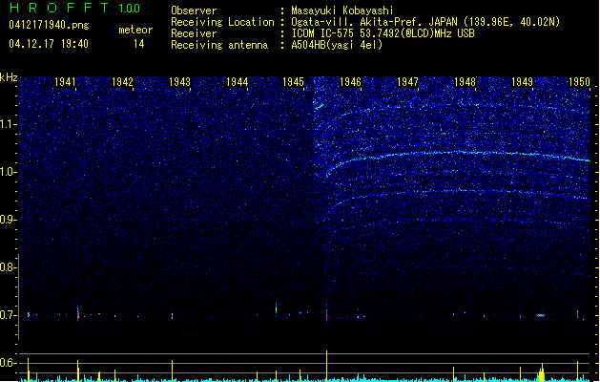Select the filename 0412171940.png
Screen dimensions: 600x382
pyautogui.click(x=49, y=25)
